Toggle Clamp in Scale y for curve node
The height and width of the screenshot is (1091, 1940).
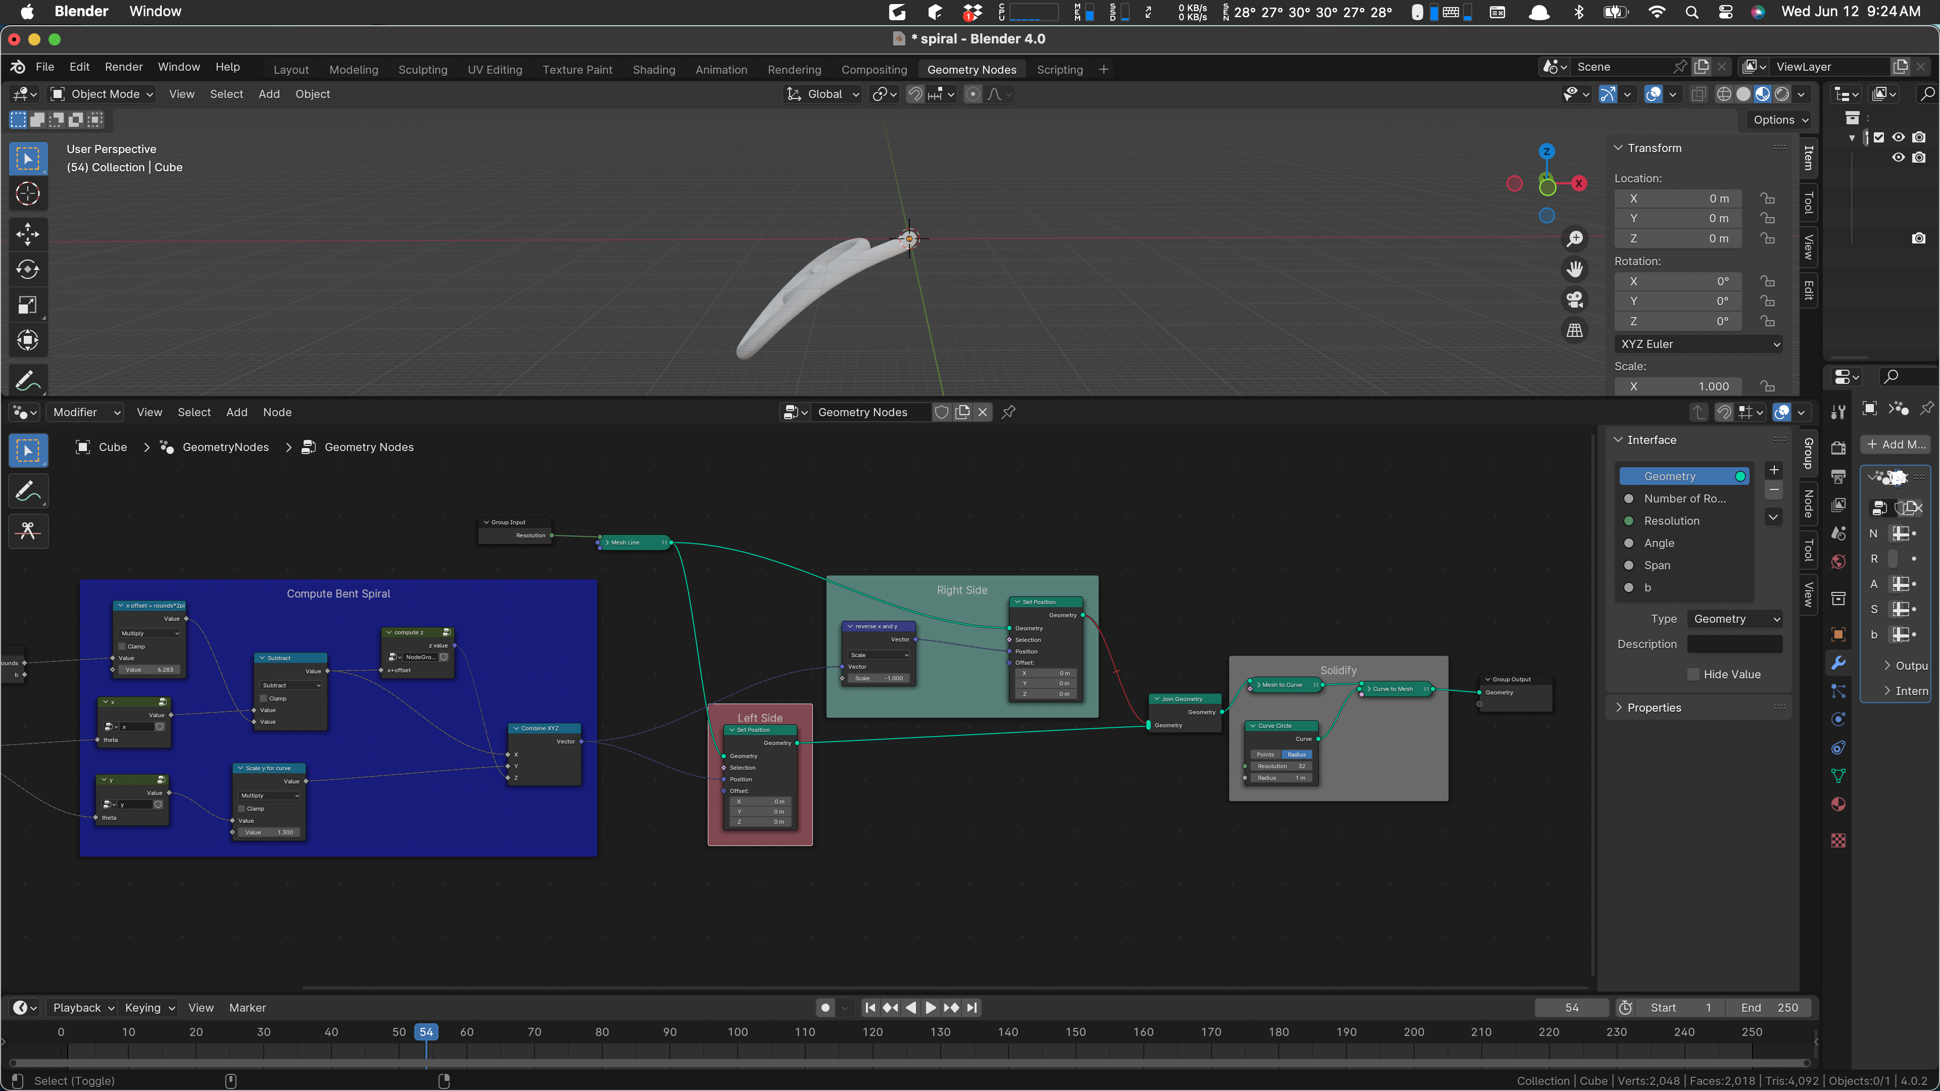coord(242,809)
